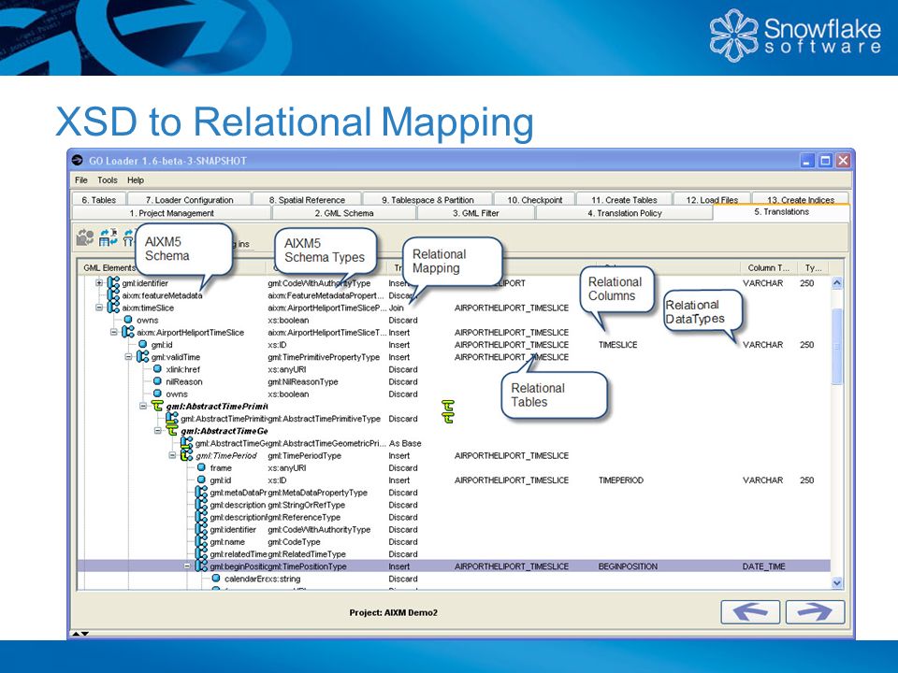Click the first greyed-out toolbar icon under Project Management
The height and width of the screenshot is (673, 898).
(x=85, y=236)
